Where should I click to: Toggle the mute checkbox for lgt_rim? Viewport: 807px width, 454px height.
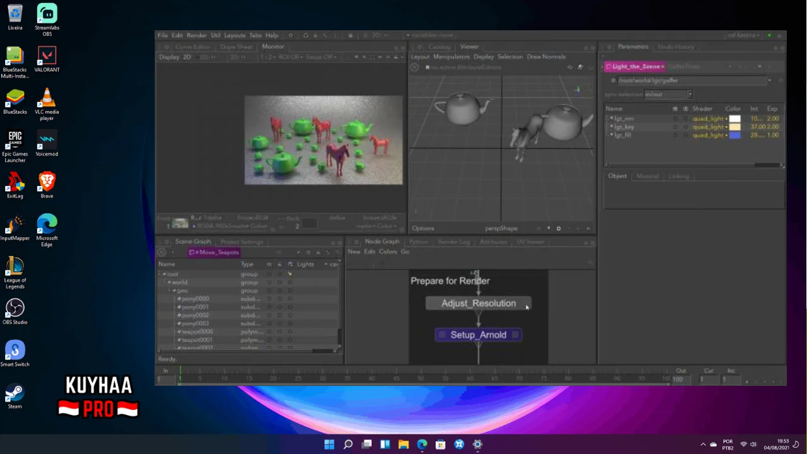(x=675, y=119)
